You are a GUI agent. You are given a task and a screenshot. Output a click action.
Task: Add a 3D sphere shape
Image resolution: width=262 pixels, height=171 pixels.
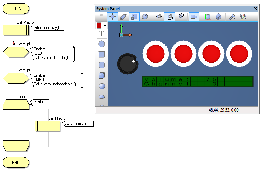(101, 86)
